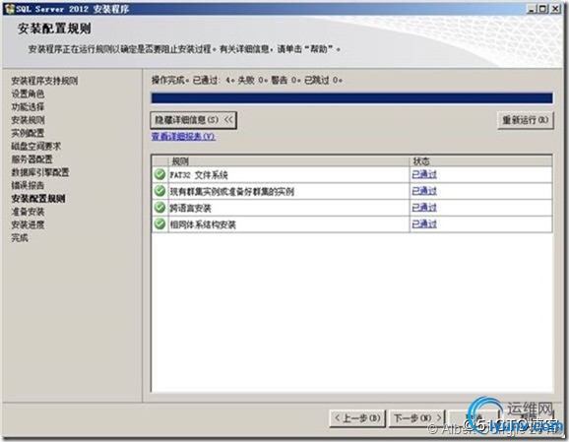The width and height of the screenshot is (569, 442).
Task: Open 已通过 link for 现有群集实例 rule
Action: pyautogui.click(x=424, y=191)
